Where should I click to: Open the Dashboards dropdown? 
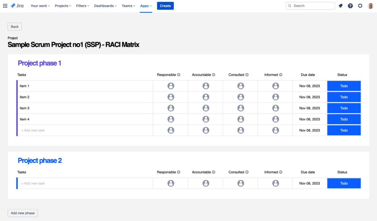pos(105,6)
